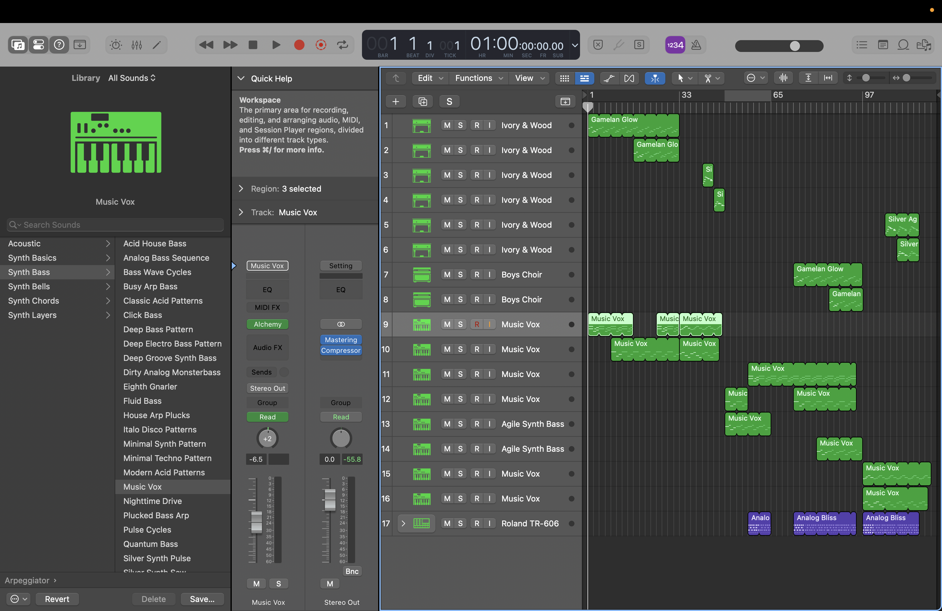Screen dimensions: 942x611
Task: Expand Roland TR-606 track stack arrow
Action: click(403, 523)
